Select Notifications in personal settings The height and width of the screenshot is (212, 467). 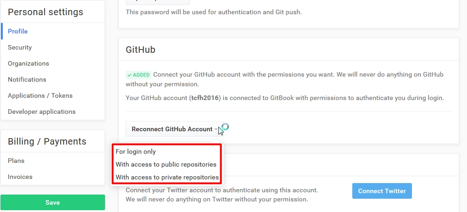click(x=27, y=79)
